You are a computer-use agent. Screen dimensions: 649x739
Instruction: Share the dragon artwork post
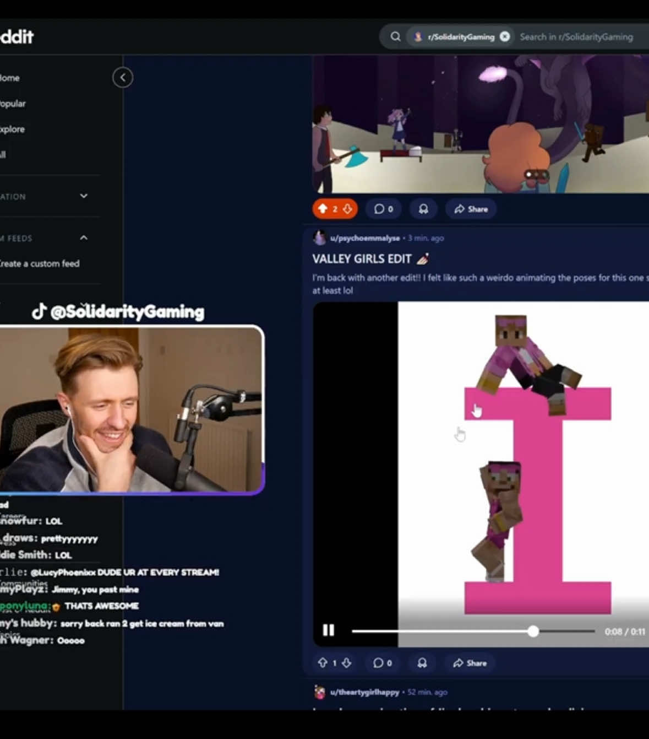(x=471, y=209)
